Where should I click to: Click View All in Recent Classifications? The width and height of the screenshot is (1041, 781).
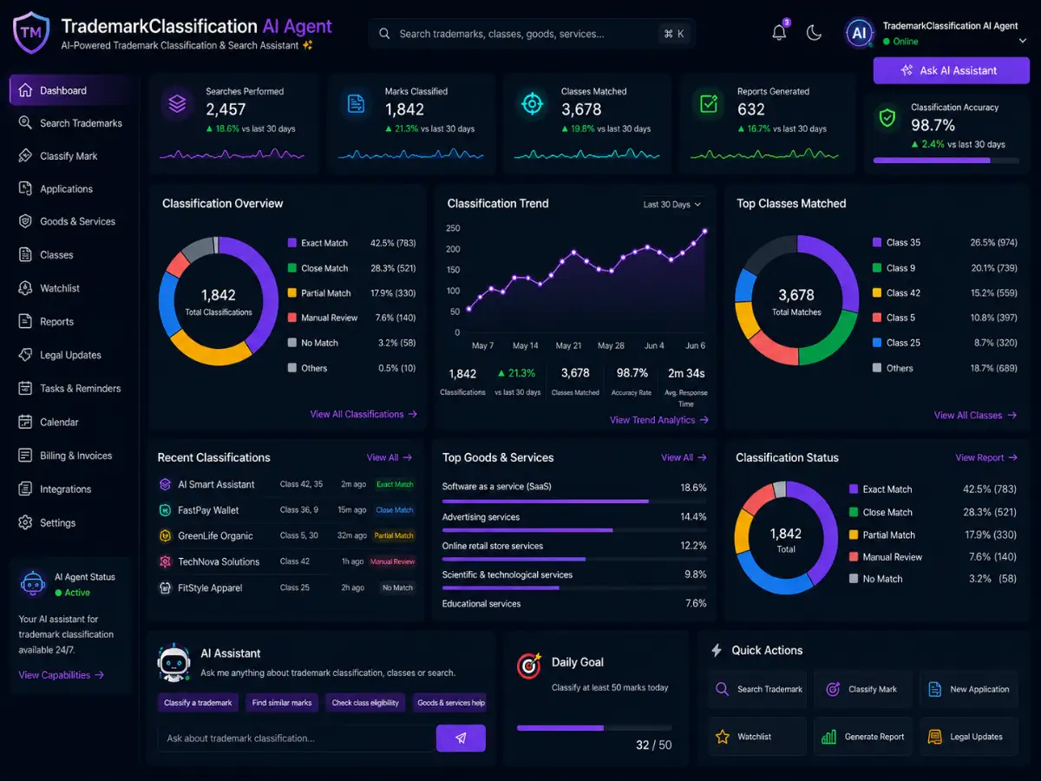click(390, 457)
